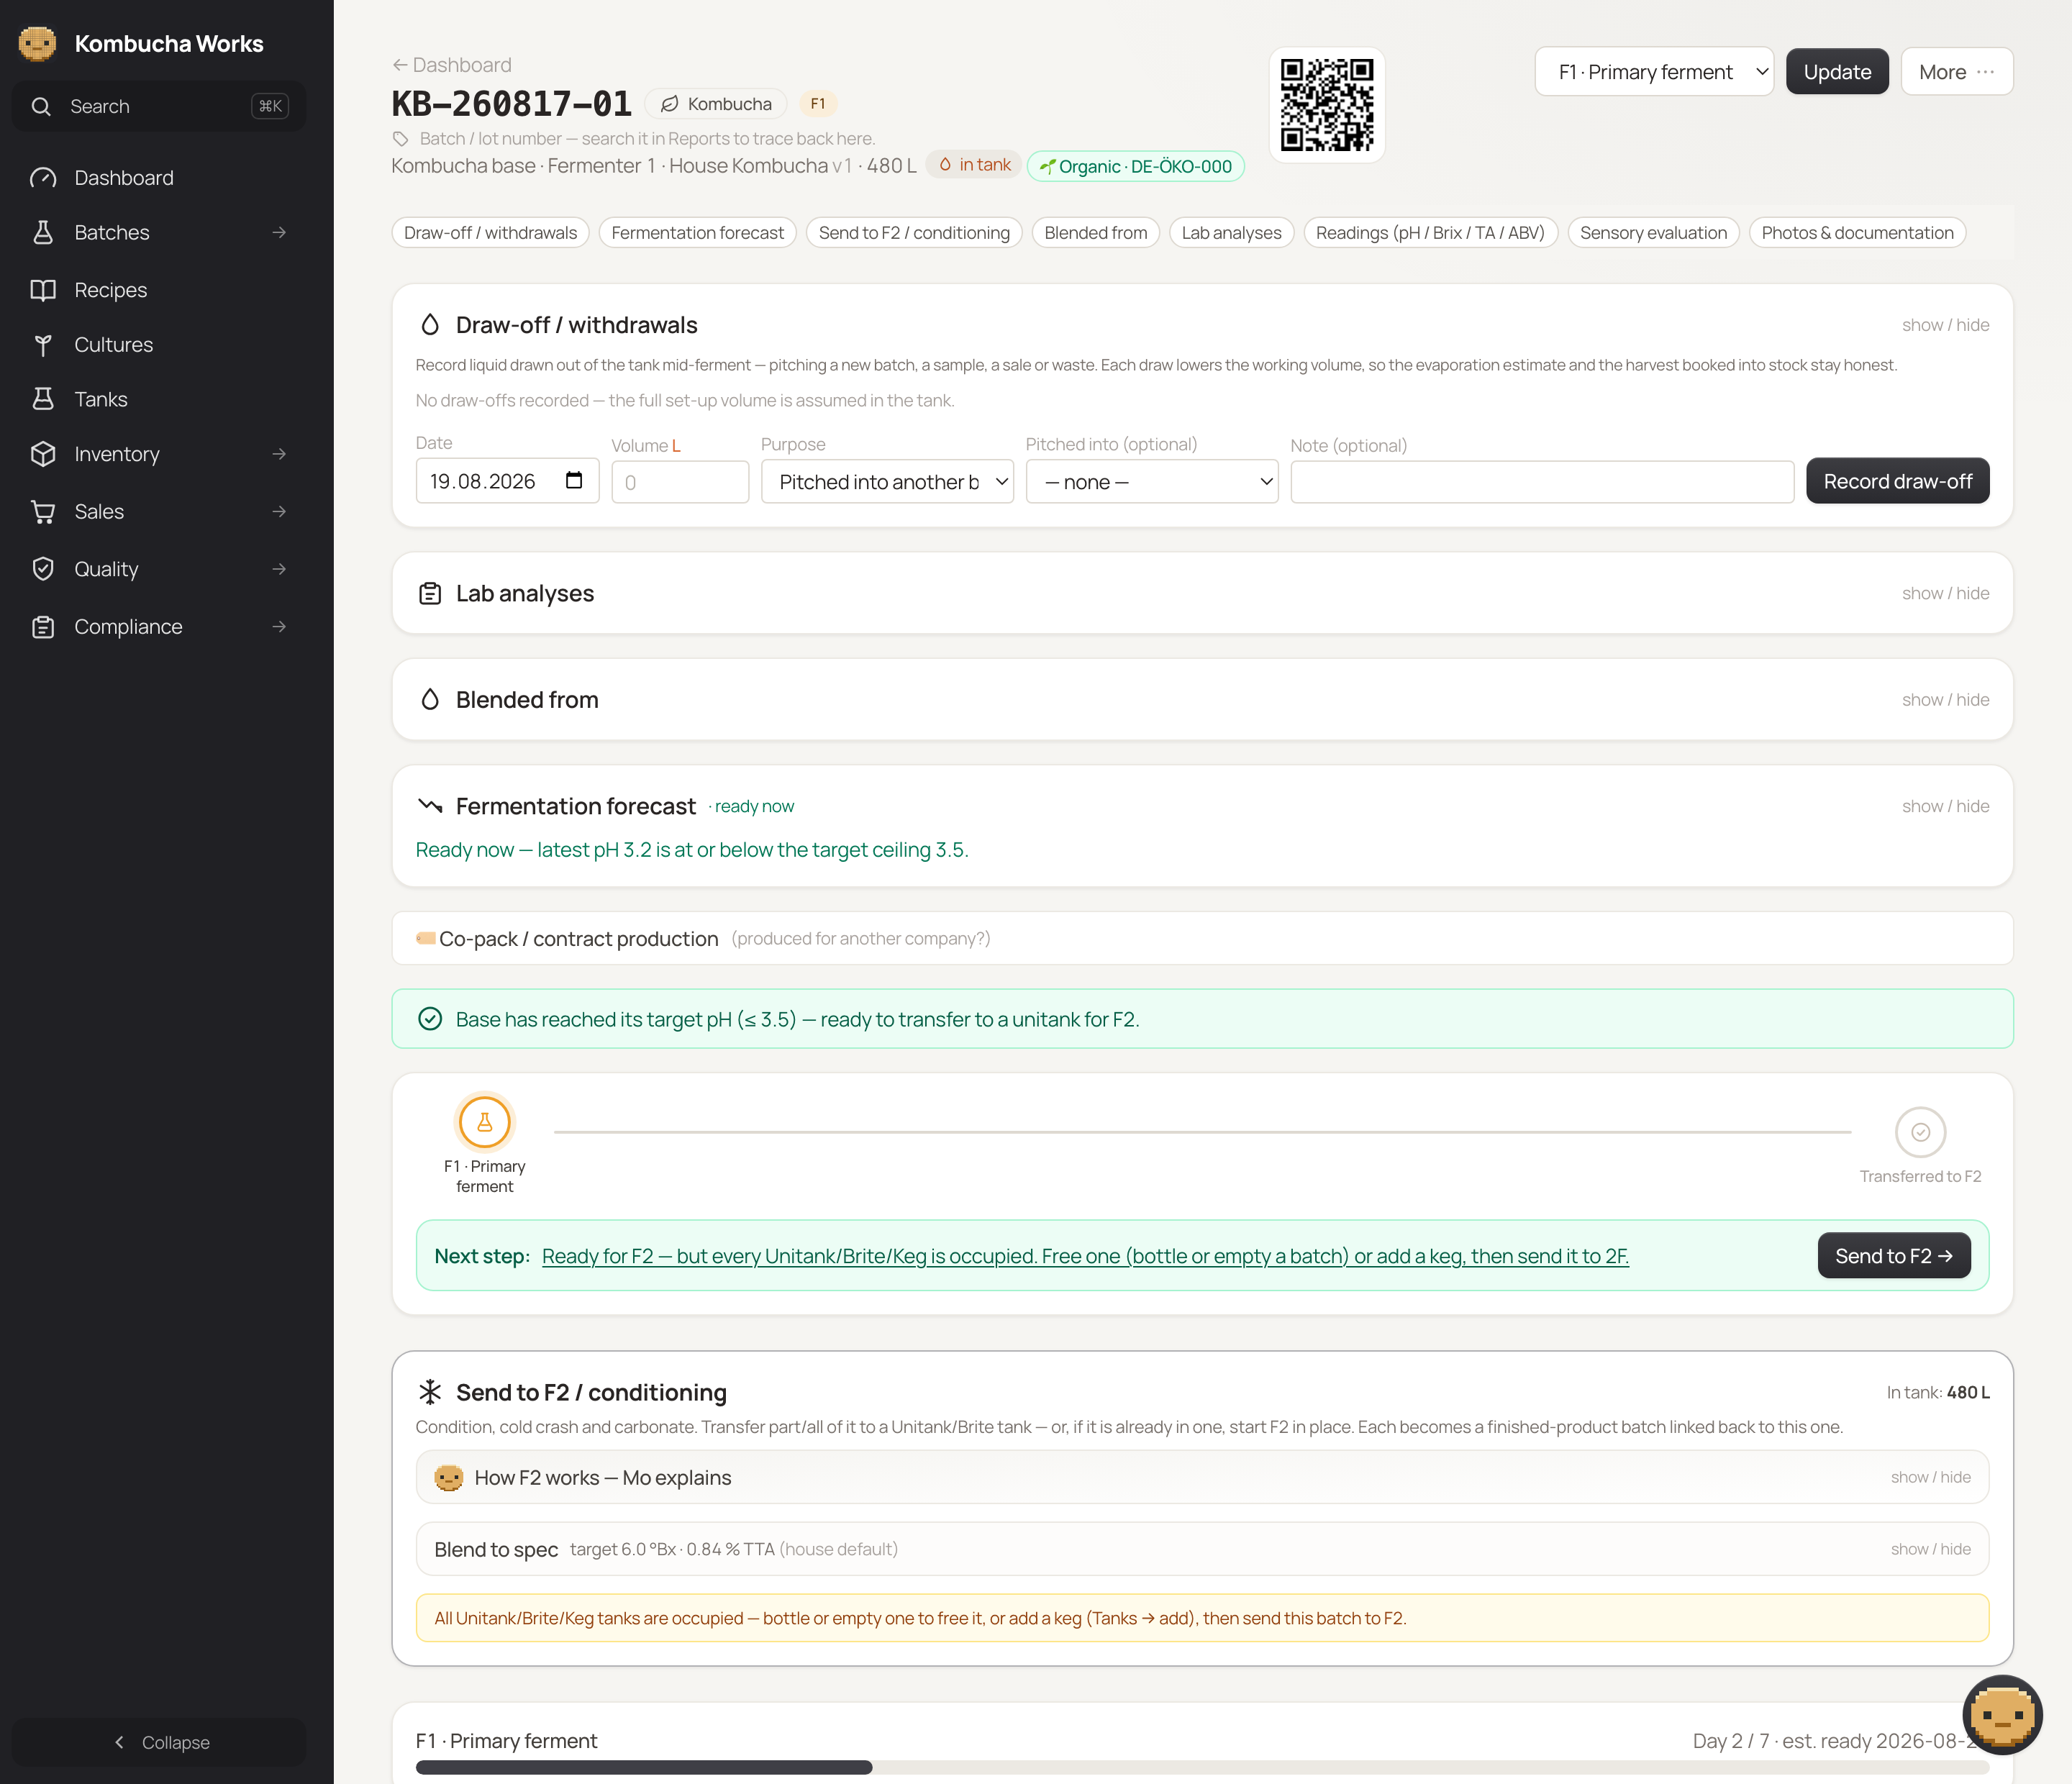The height and width of the screenshot is (1784, 2072).
Task: Click the Co-pack label icon
Action: (426, 938)
